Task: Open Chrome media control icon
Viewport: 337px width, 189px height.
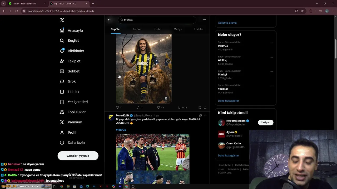Action: [320, 11]
